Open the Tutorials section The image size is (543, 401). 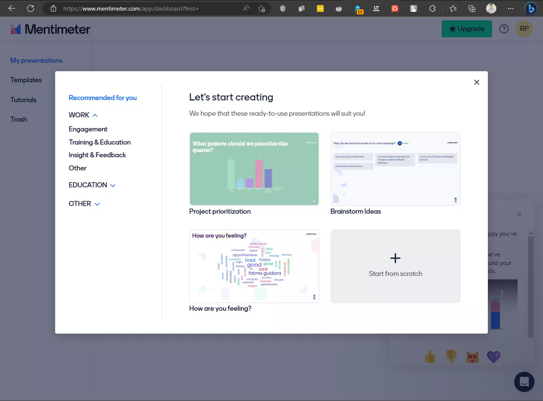pos(23,100)
